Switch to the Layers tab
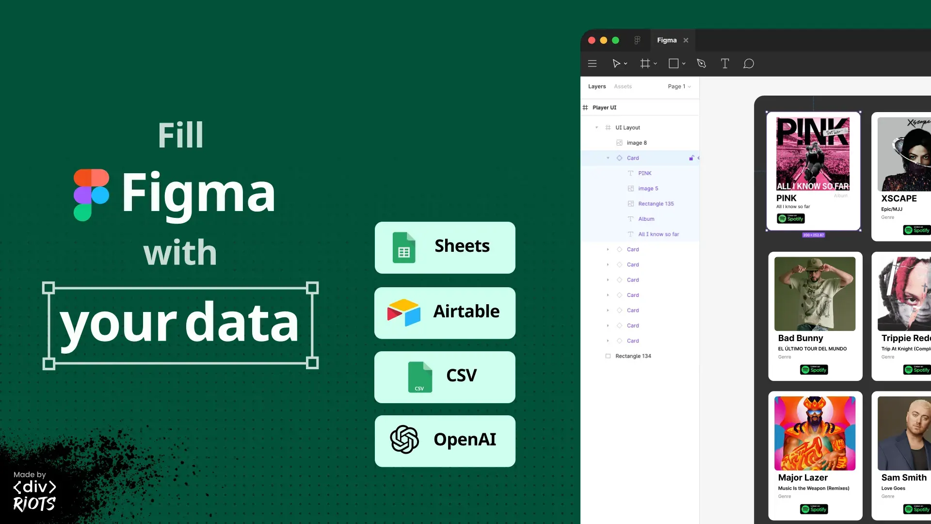The width and height of the screenshot is (931, 524). pos(597,86)
